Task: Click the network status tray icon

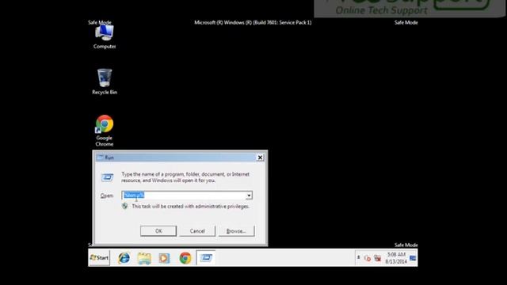Action: click(x=377, y=258)
